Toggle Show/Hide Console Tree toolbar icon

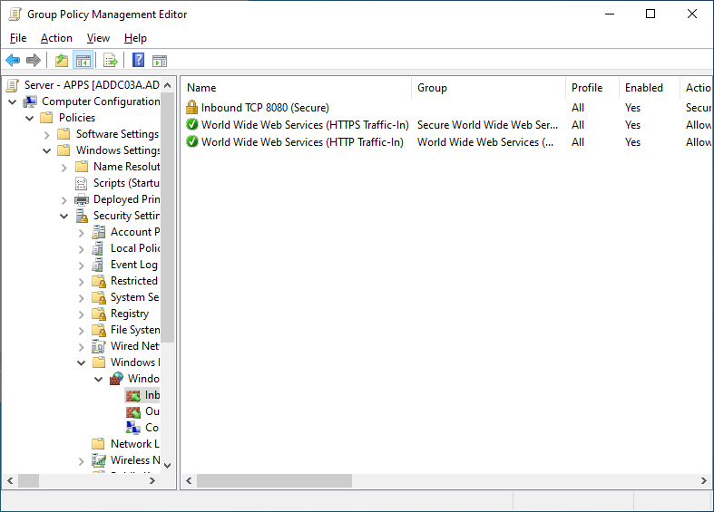click(x=83, y=60)
